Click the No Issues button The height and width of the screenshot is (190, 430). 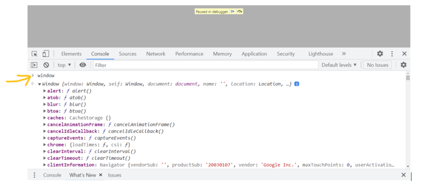coord(378,65)
